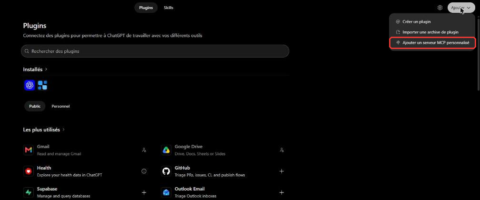
Task: Click 'Explore your health data in ChatGPT'
Action: (70, 175)
